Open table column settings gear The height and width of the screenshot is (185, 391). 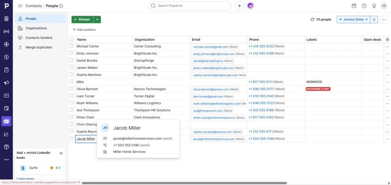click(387, 39)
